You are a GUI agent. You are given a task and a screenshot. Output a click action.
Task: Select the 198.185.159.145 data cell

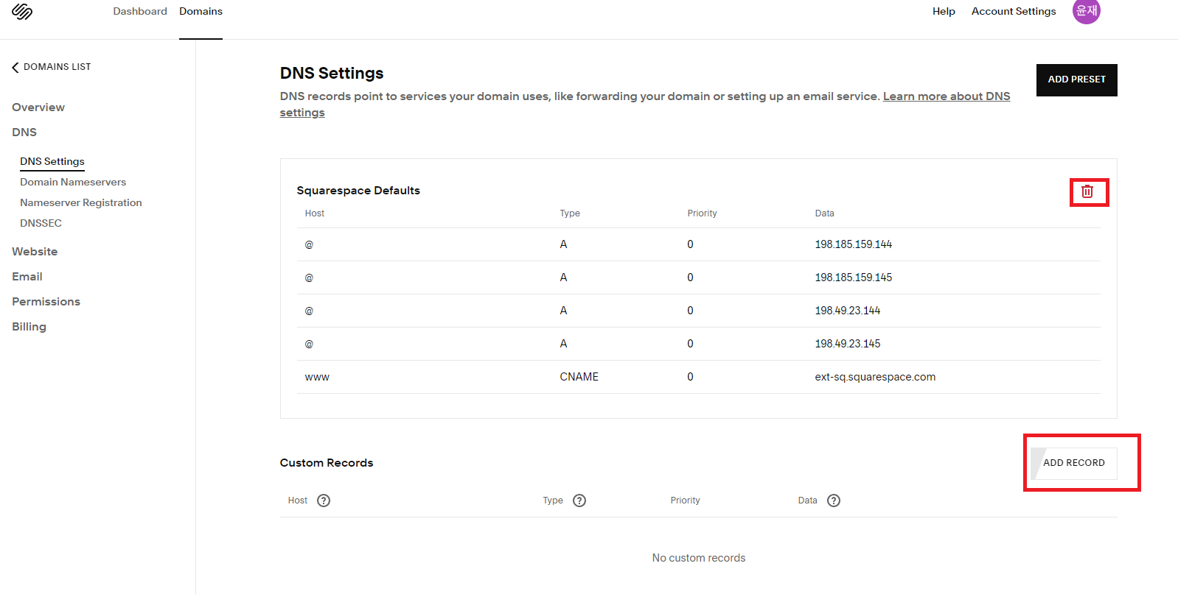pyautogui.click(x=853, y=277)
